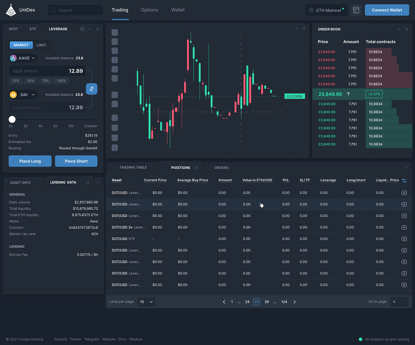Collapse the leverage trading panel
The image size is (415, 345).
[90, 29]
